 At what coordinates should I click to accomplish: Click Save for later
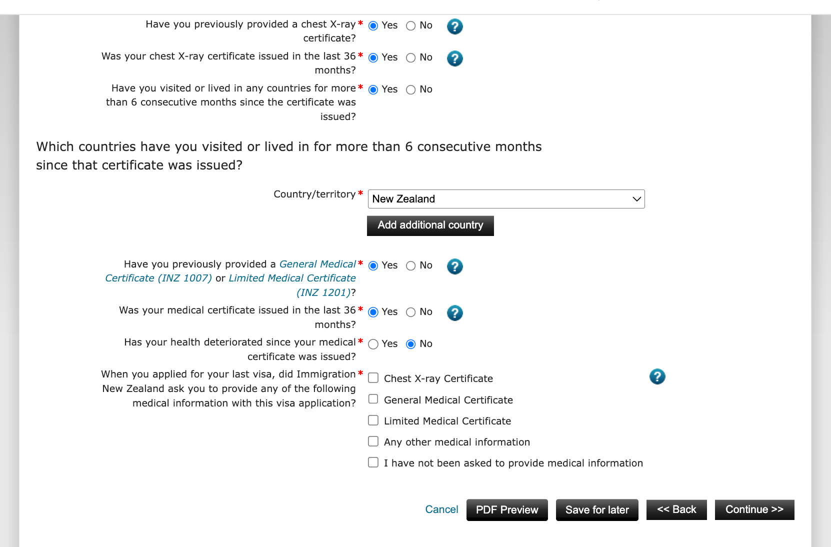point(597,510)
